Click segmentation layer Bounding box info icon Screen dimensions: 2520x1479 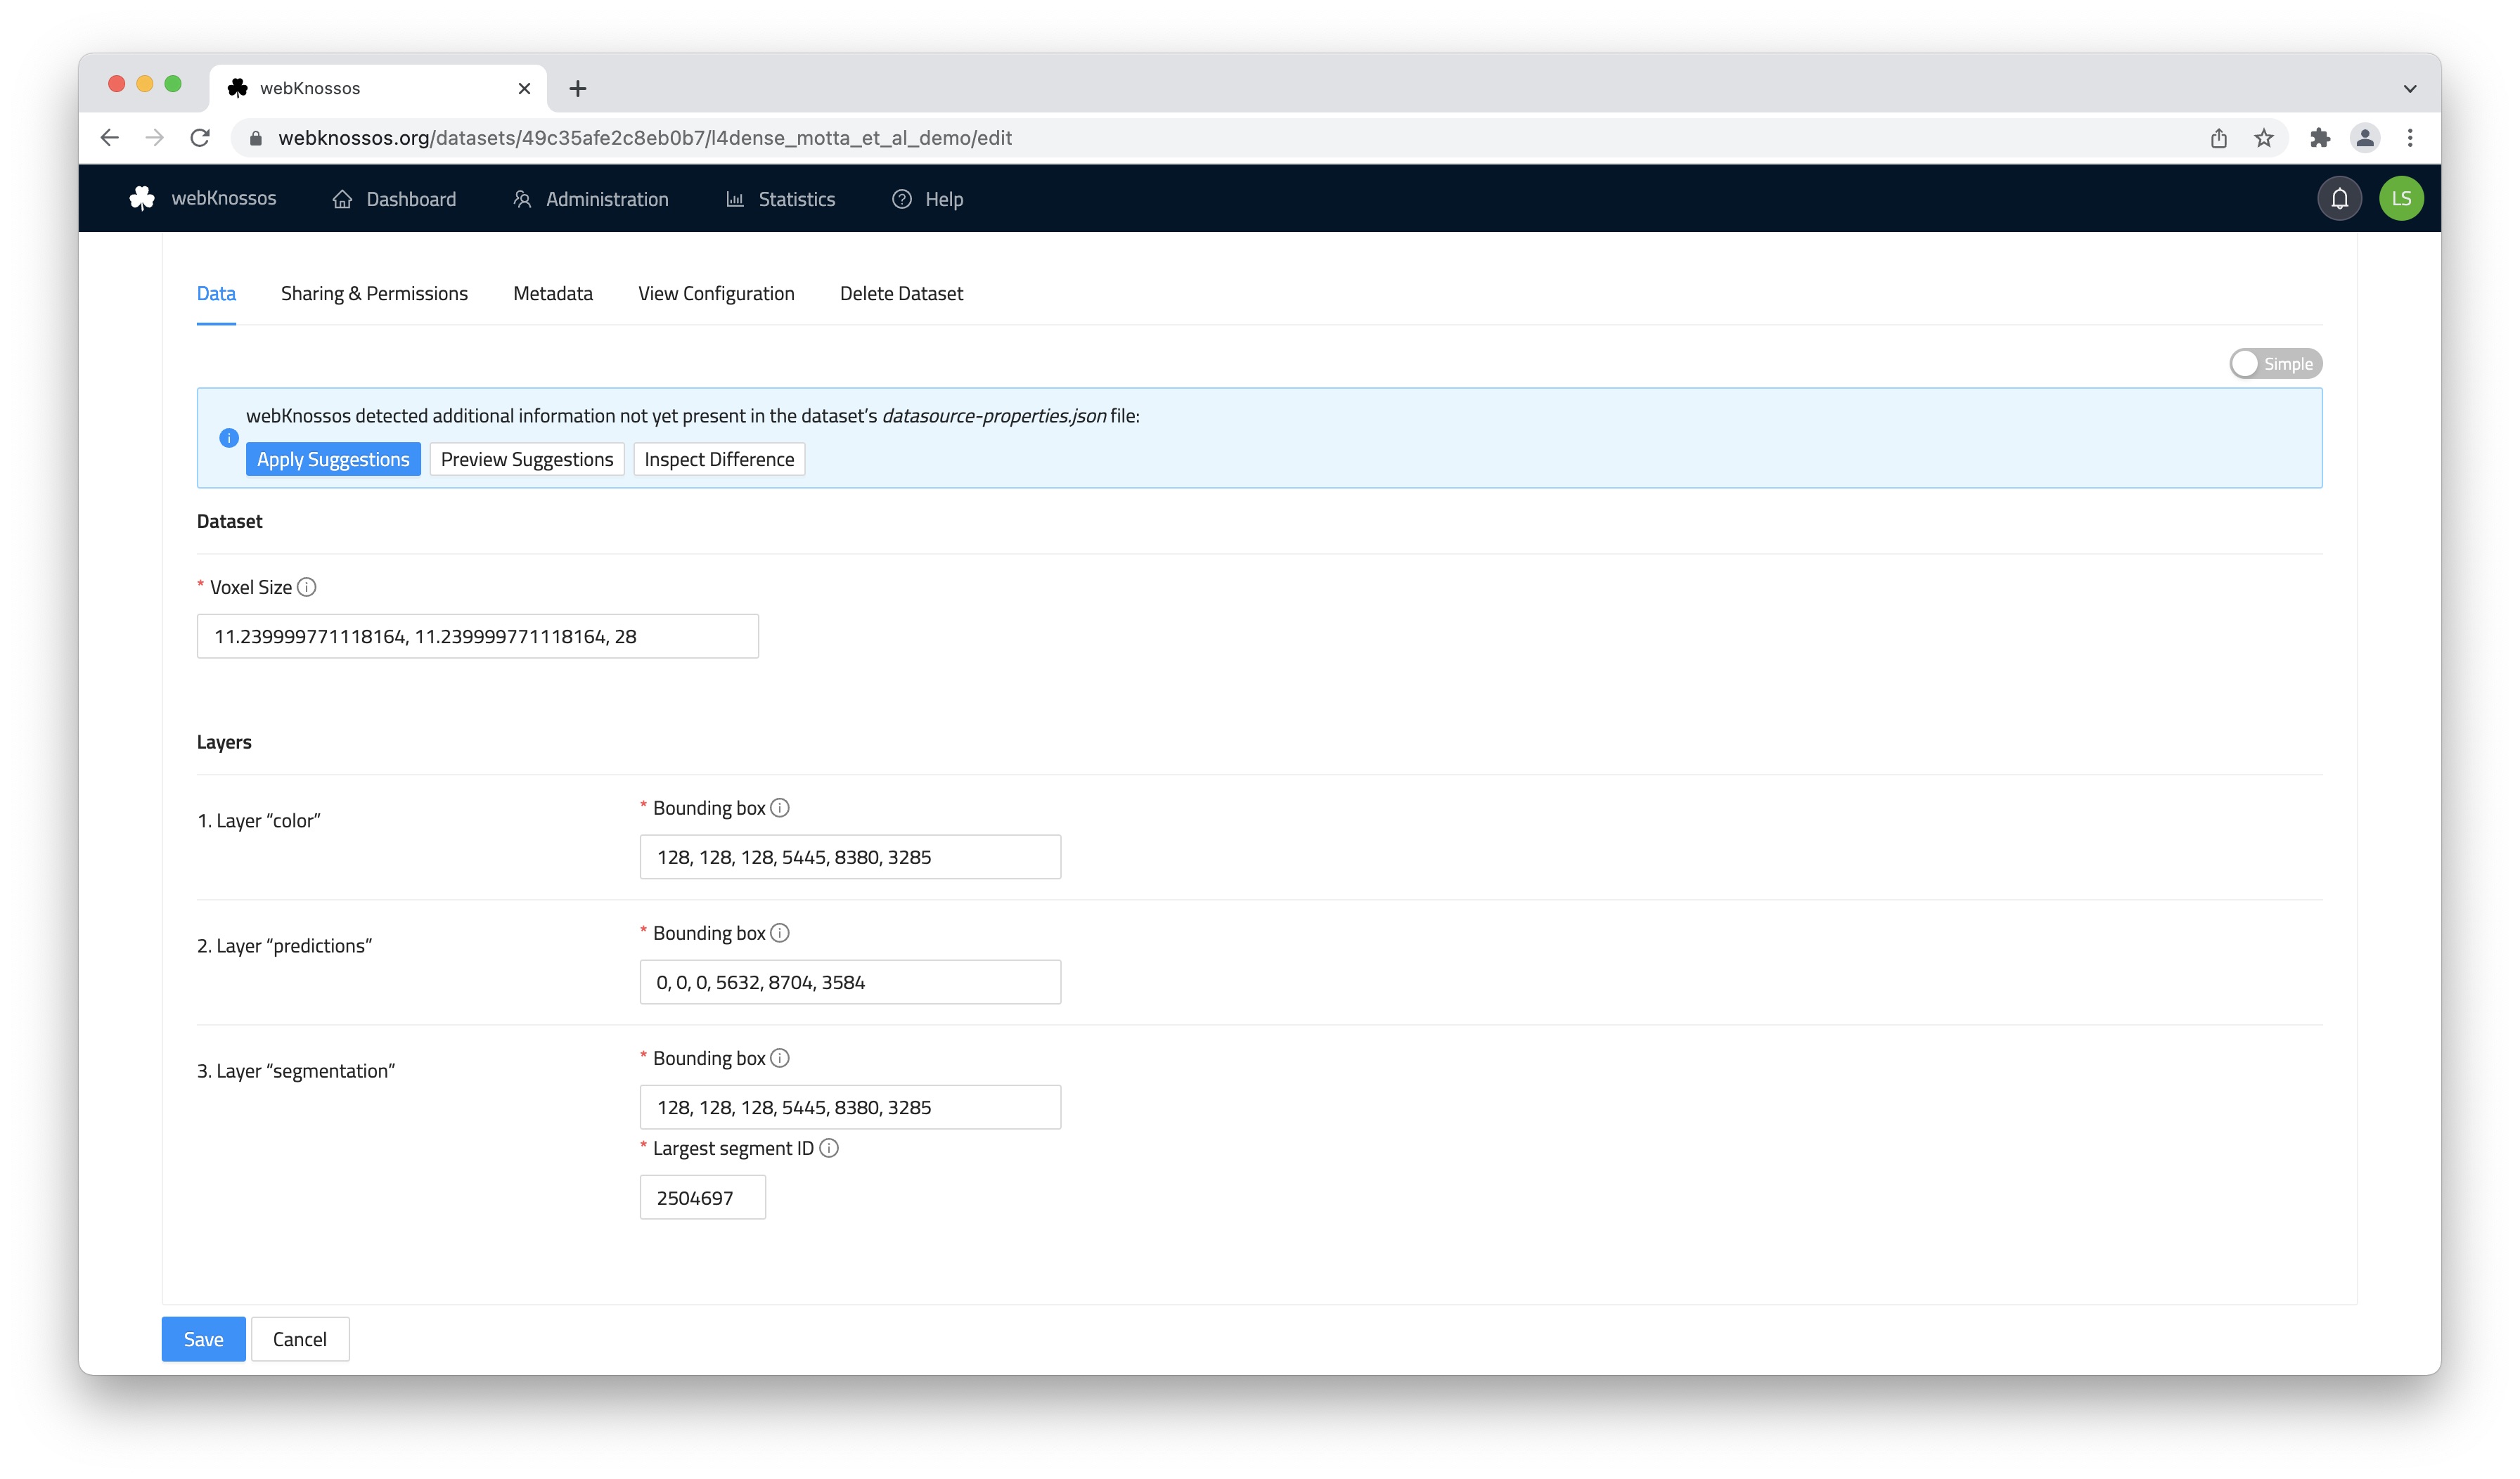[x=780, y=1058]
